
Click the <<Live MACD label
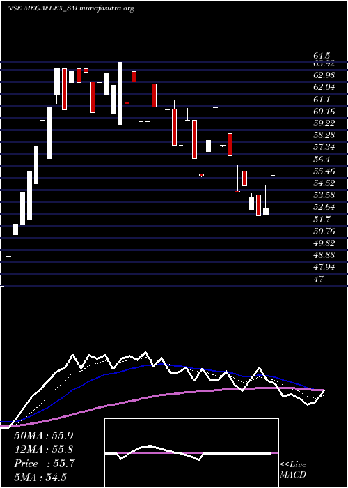293,470
